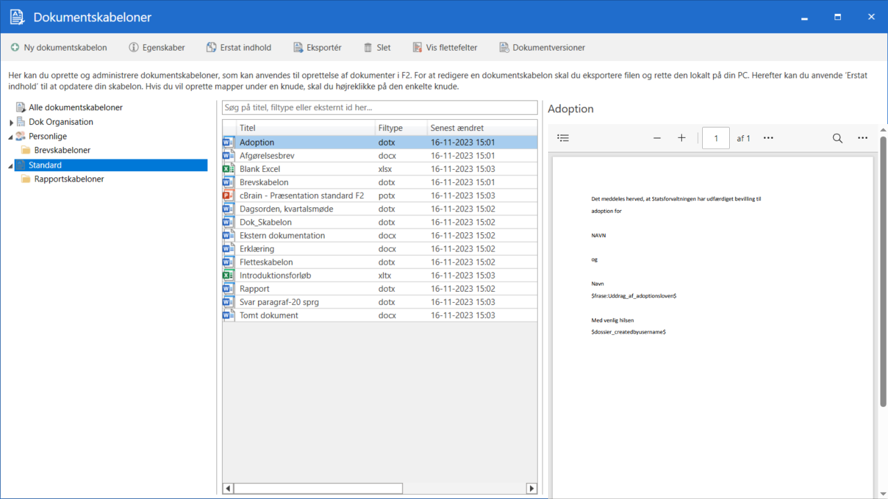Click the Word icon of Erklæring row
Image resolution: width=888 pixels, height=499 pixels.
(228, 249)
